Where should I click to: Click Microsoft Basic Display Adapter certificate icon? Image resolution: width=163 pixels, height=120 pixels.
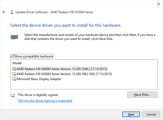click(14, 79)
